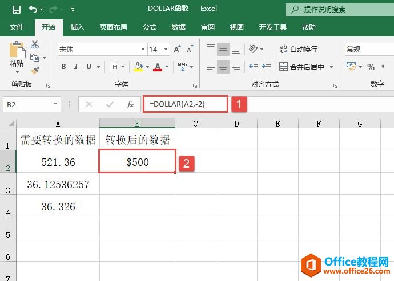Switch to the 审阅 Review tab
The image size is (394, 281).
207,27
